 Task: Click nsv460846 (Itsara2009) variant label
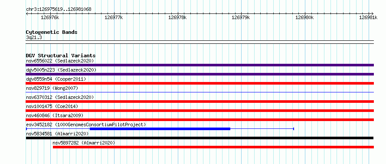pyautogui.click(x=55, y=115)
